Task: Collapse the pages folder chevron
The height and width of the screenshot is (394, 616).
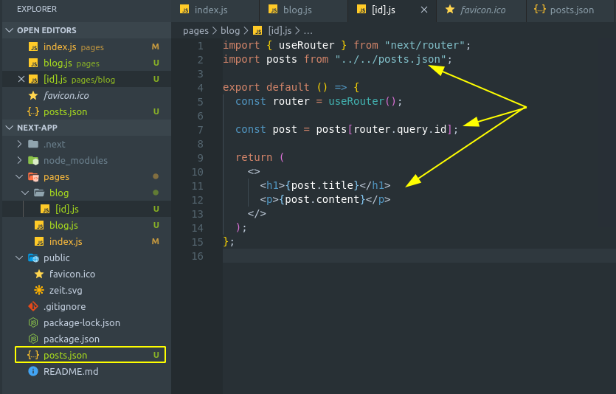Action: [19, 177]
